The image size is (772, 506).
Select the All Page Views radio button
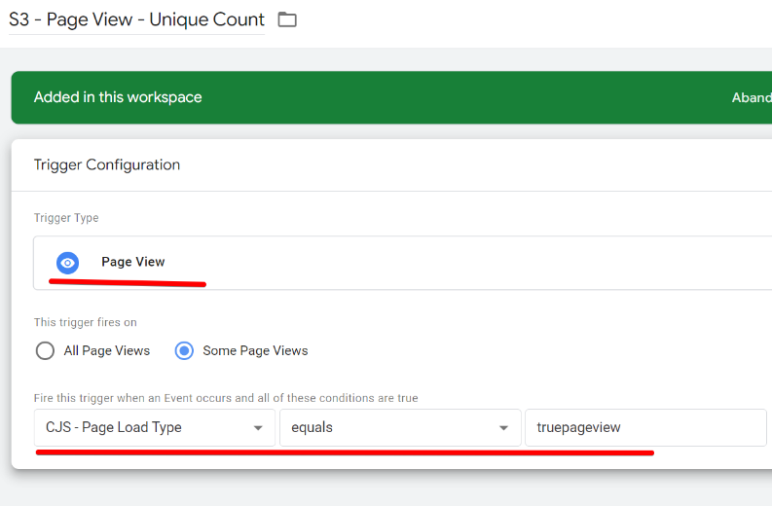46,351
